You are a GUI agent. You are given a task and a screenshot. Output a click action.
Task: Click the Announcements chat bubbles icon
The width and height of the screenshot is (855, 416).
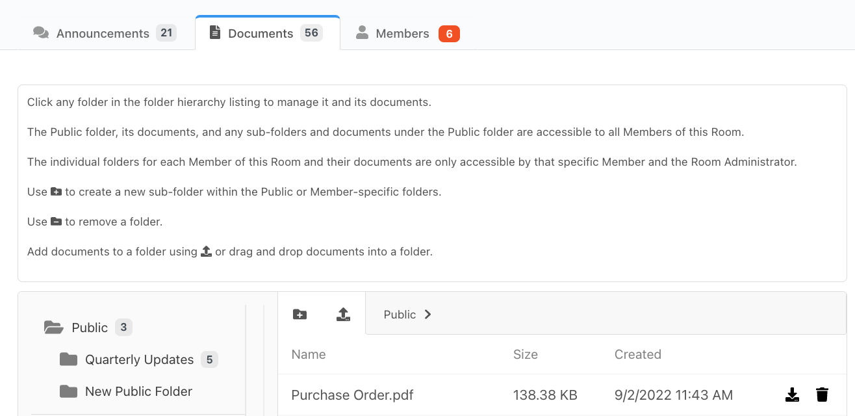click(x=41, y=33)
